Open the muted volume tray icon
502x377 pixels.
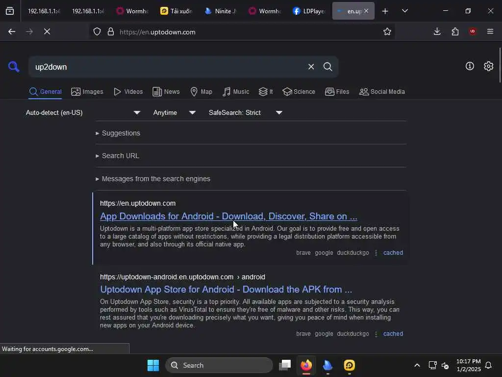[445, 365]
